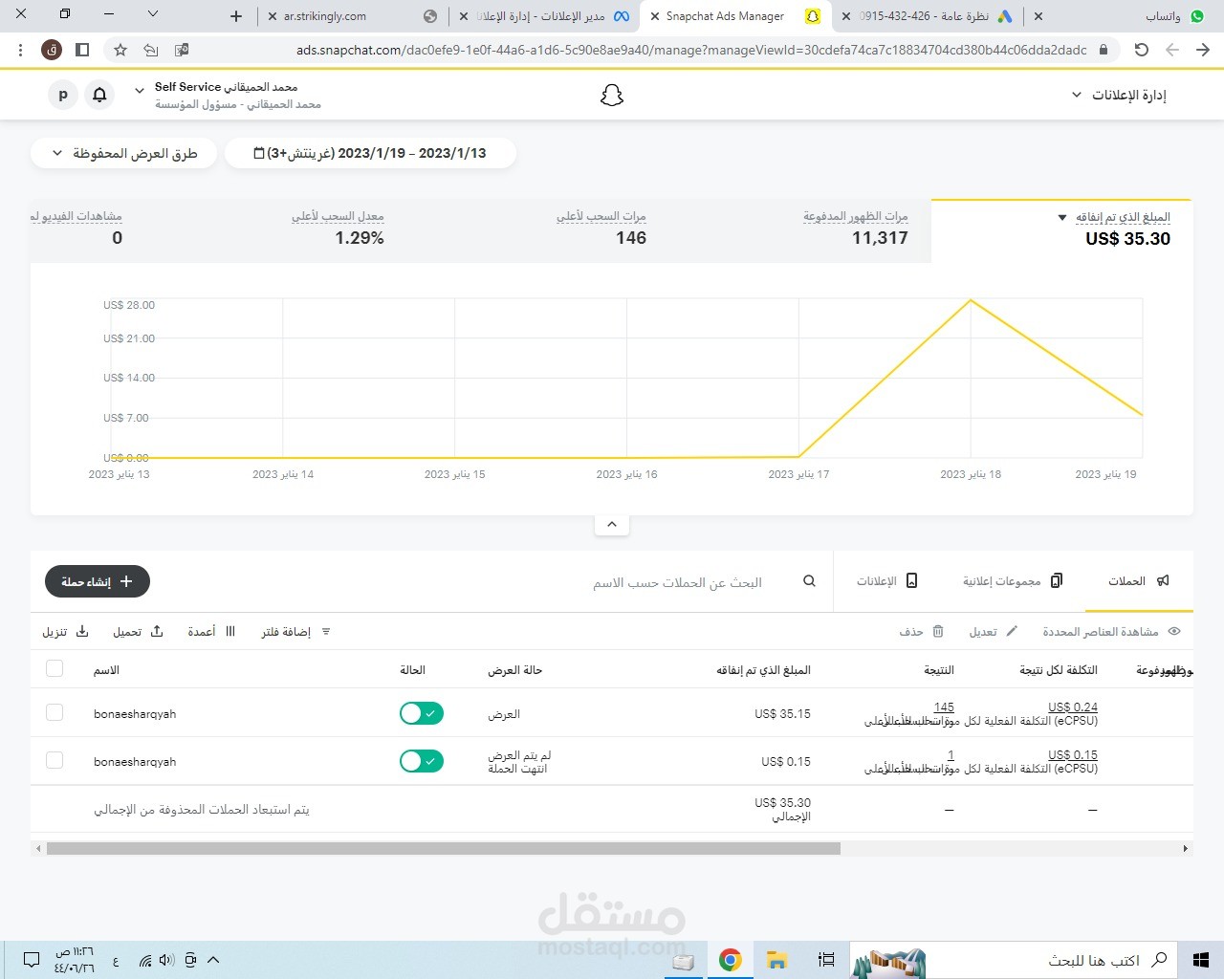Click the إنشاء حملة button
Screen dimensions: 1224x979
coord(98,581)
